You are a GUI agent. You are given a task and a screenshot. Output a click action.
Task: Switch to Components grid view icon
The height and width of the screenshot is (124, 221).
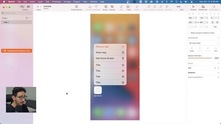(28, 7)
